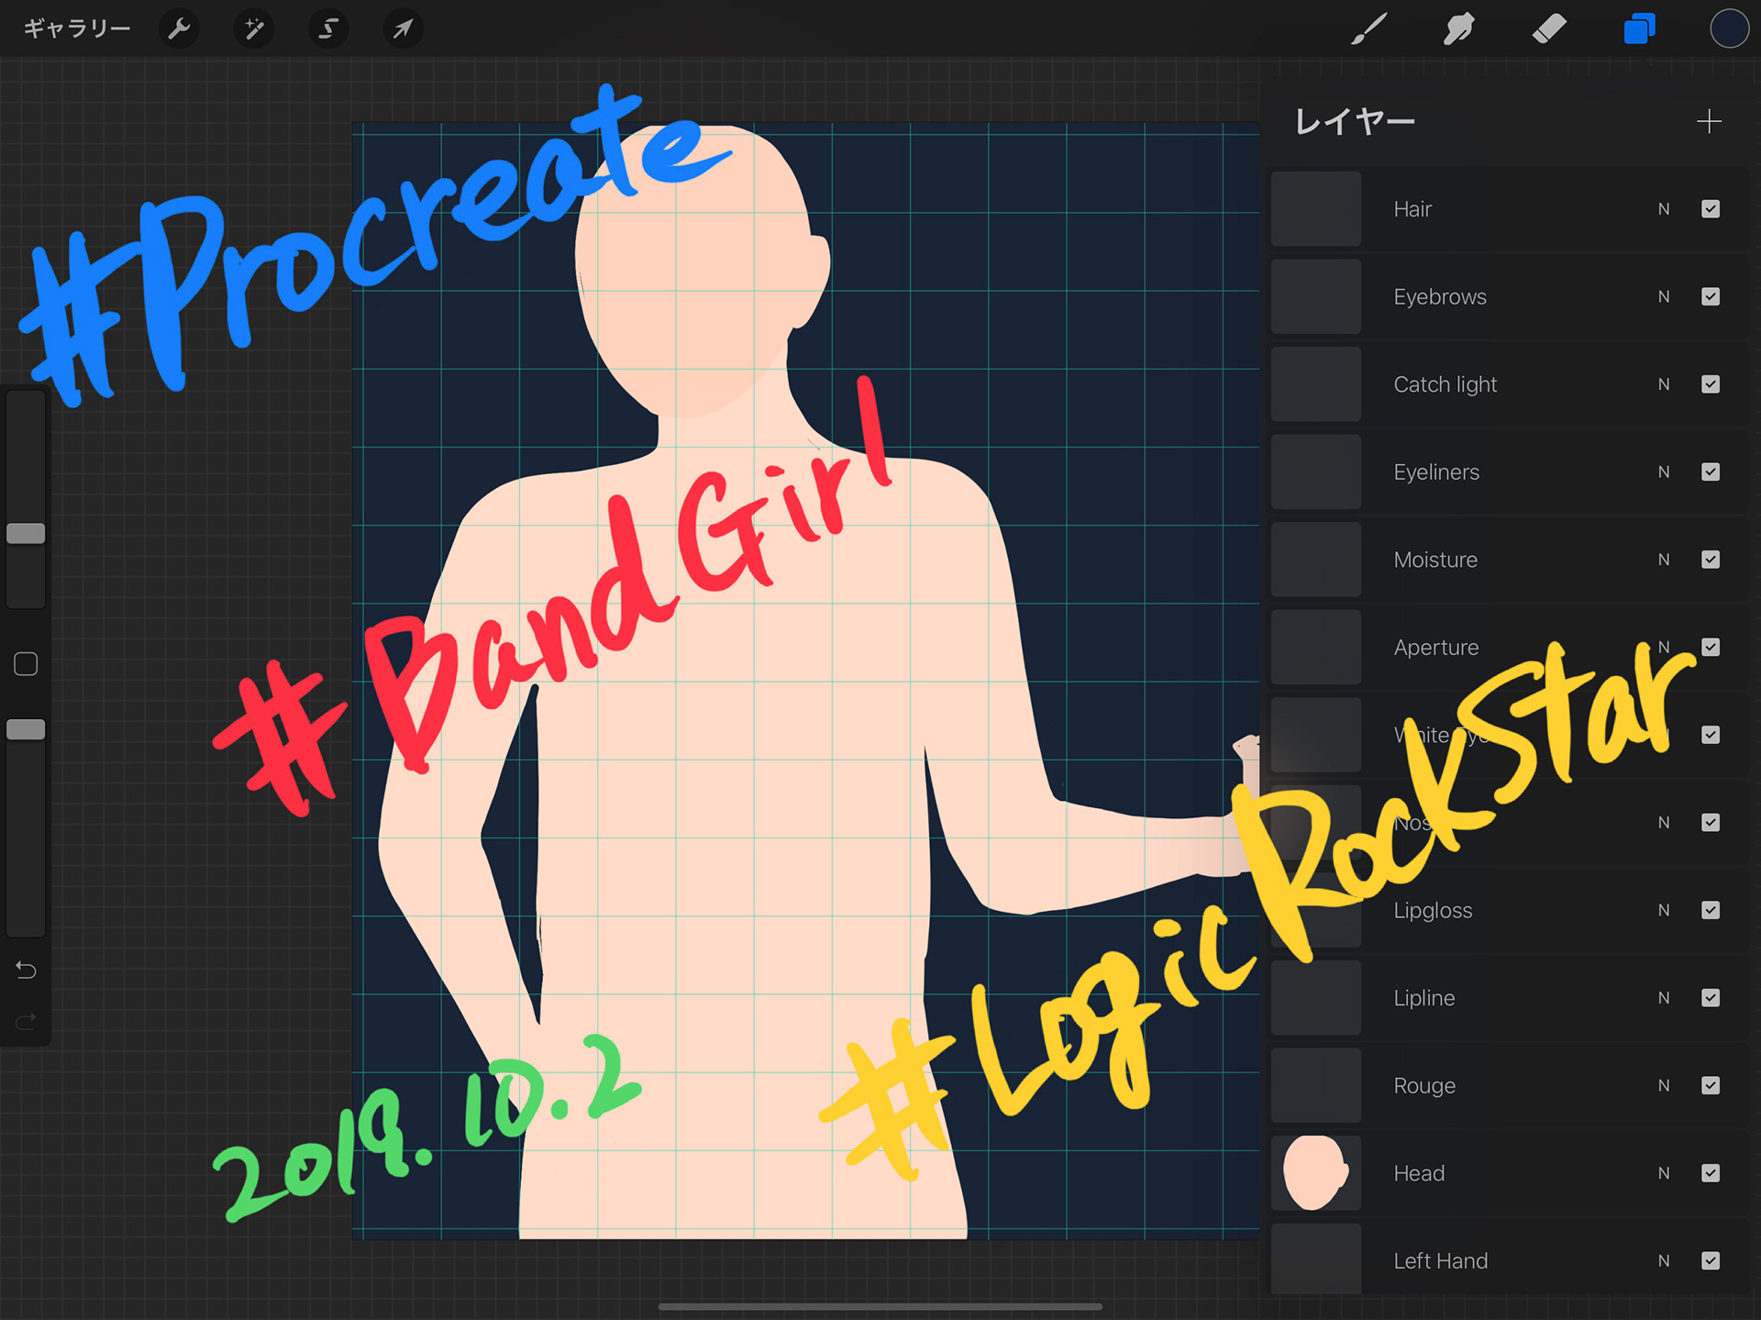Select the Hair layer name
Viewport: 1761px width, 1320px height.
click(1412, 209)
